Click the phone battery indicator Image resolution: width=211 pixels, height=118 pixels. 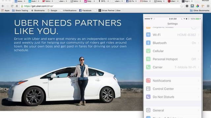click(198, 19)
